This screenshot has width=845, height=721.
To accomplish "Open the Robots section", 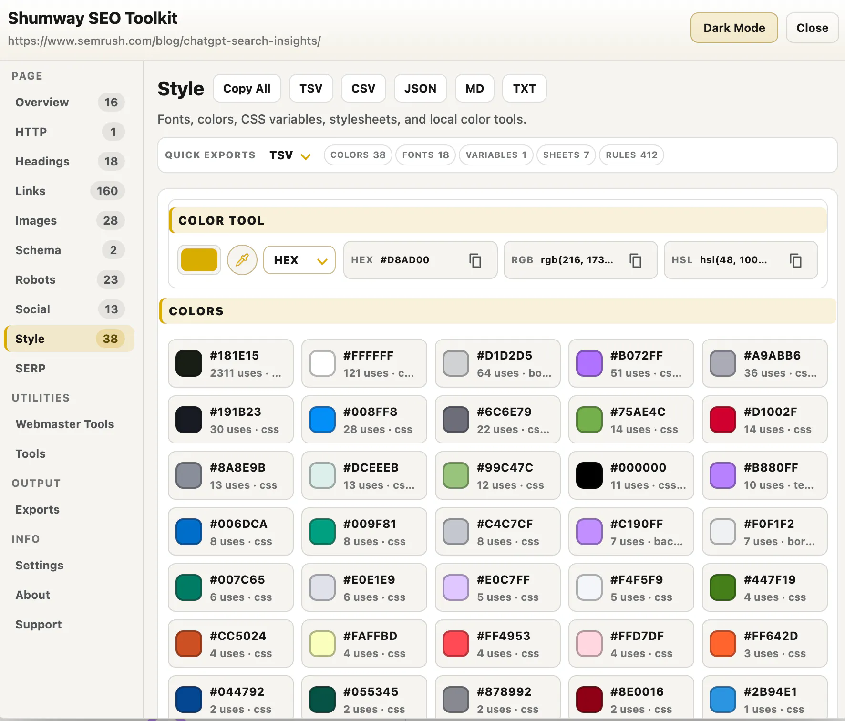I will [69, 279].
